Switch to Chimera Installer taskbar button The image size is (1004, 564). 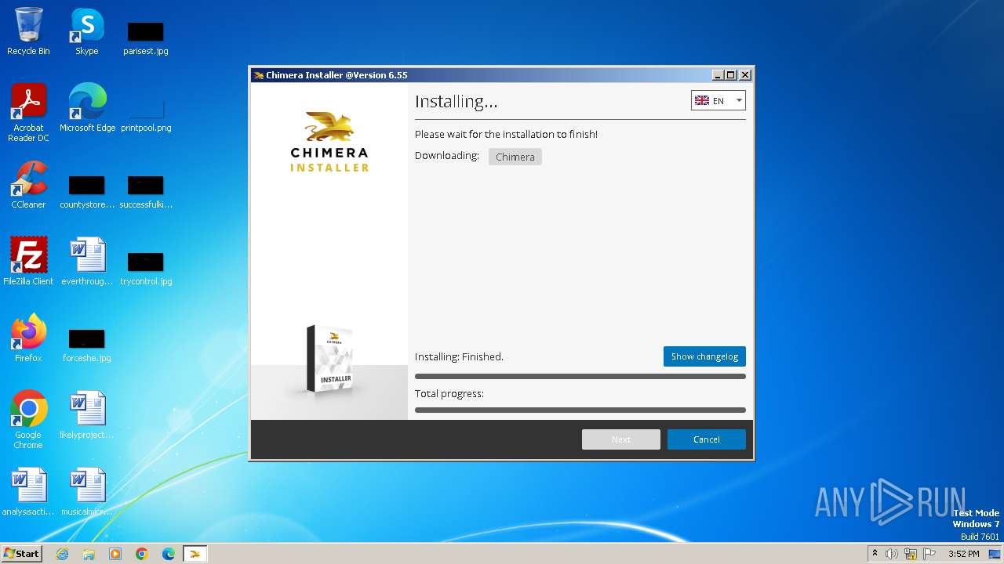pos(195,554)
